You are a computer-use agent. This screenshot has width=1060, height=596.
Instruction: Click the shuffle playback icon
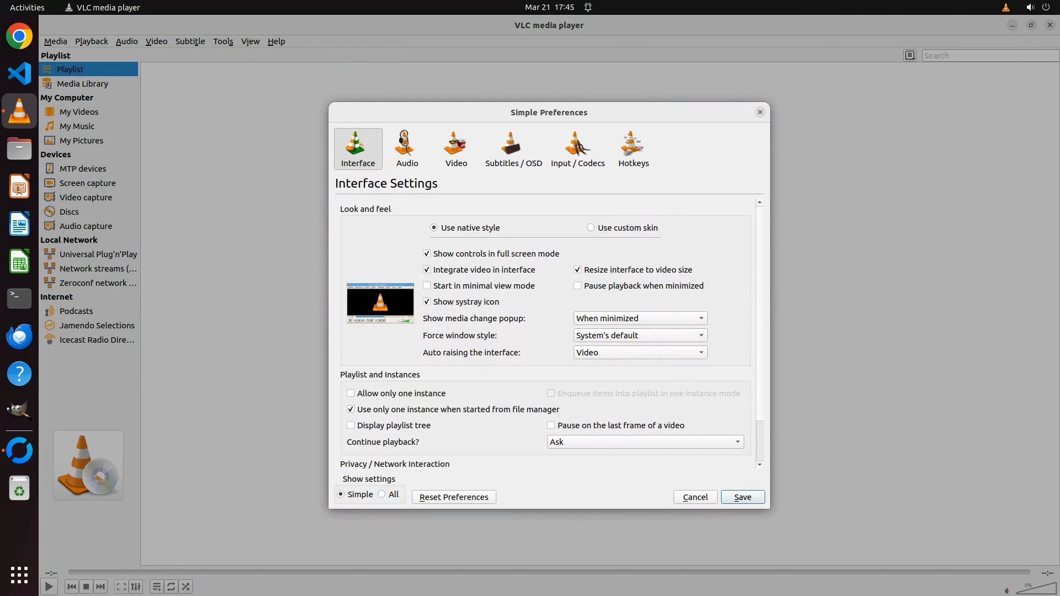(186, 587)
